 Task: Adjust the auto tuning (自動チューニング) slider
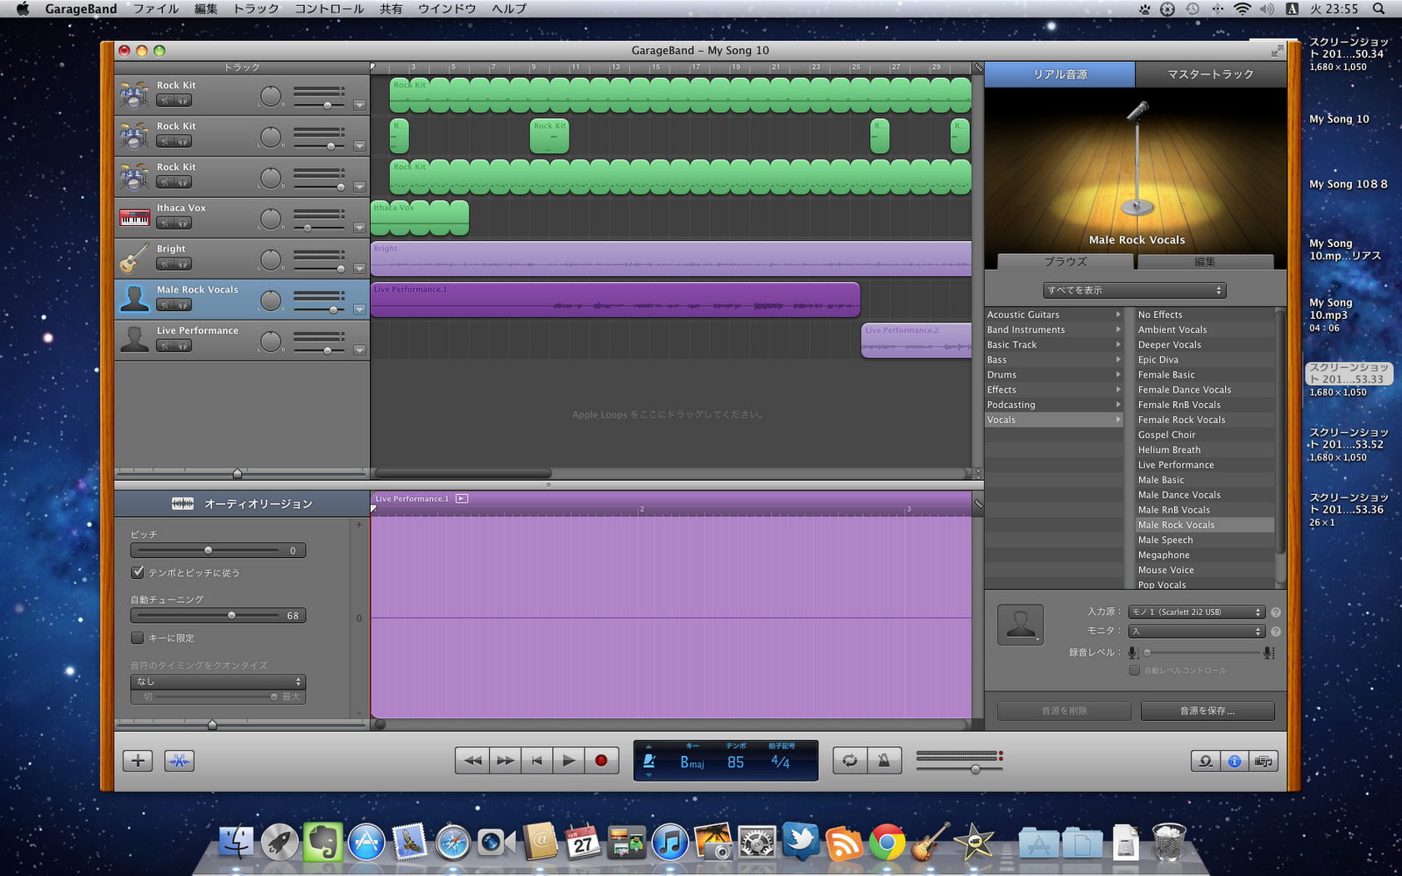[x=231, y=615]
